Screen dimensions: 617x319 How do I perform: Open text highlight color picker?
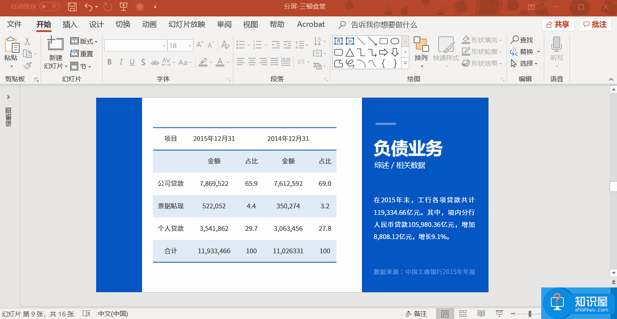[203, 62]
